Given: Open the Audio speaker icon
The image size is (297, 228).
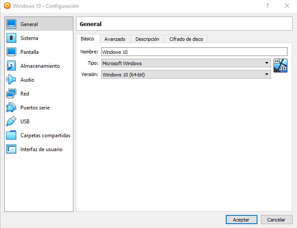Looking at the screenshot, I should tap(11, 79).
